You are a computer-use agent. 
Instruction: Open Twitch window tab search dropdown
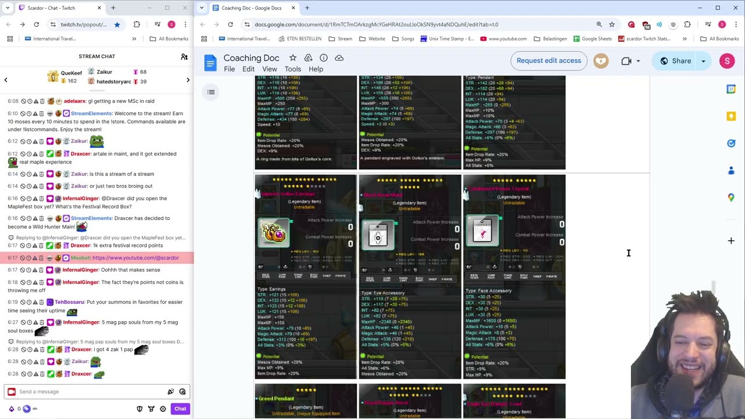coord(7,8)
